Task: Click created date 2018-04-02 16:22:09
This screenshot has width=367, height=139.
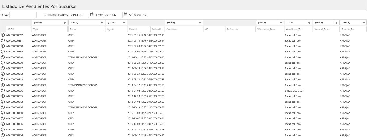Action: pyautogui.click(x=139, y=102)
